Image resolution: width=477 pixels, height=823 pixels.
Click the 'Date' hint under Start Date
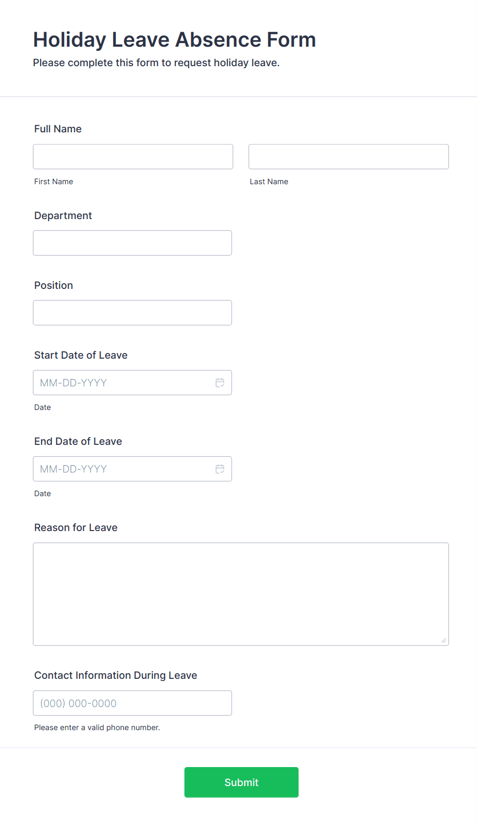(x=42, y=407)
